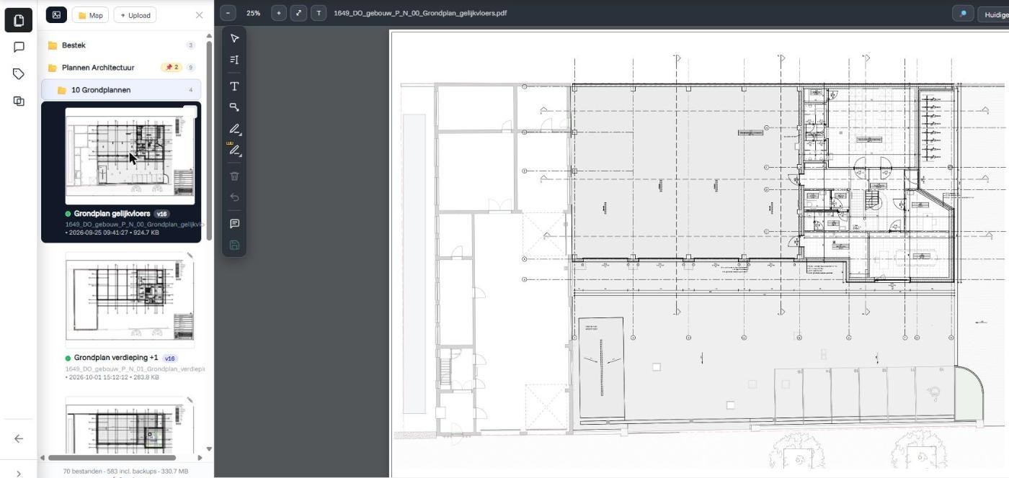Open the tags sidebar panel
Screen dimensions: 1009x478
point(19,73)
